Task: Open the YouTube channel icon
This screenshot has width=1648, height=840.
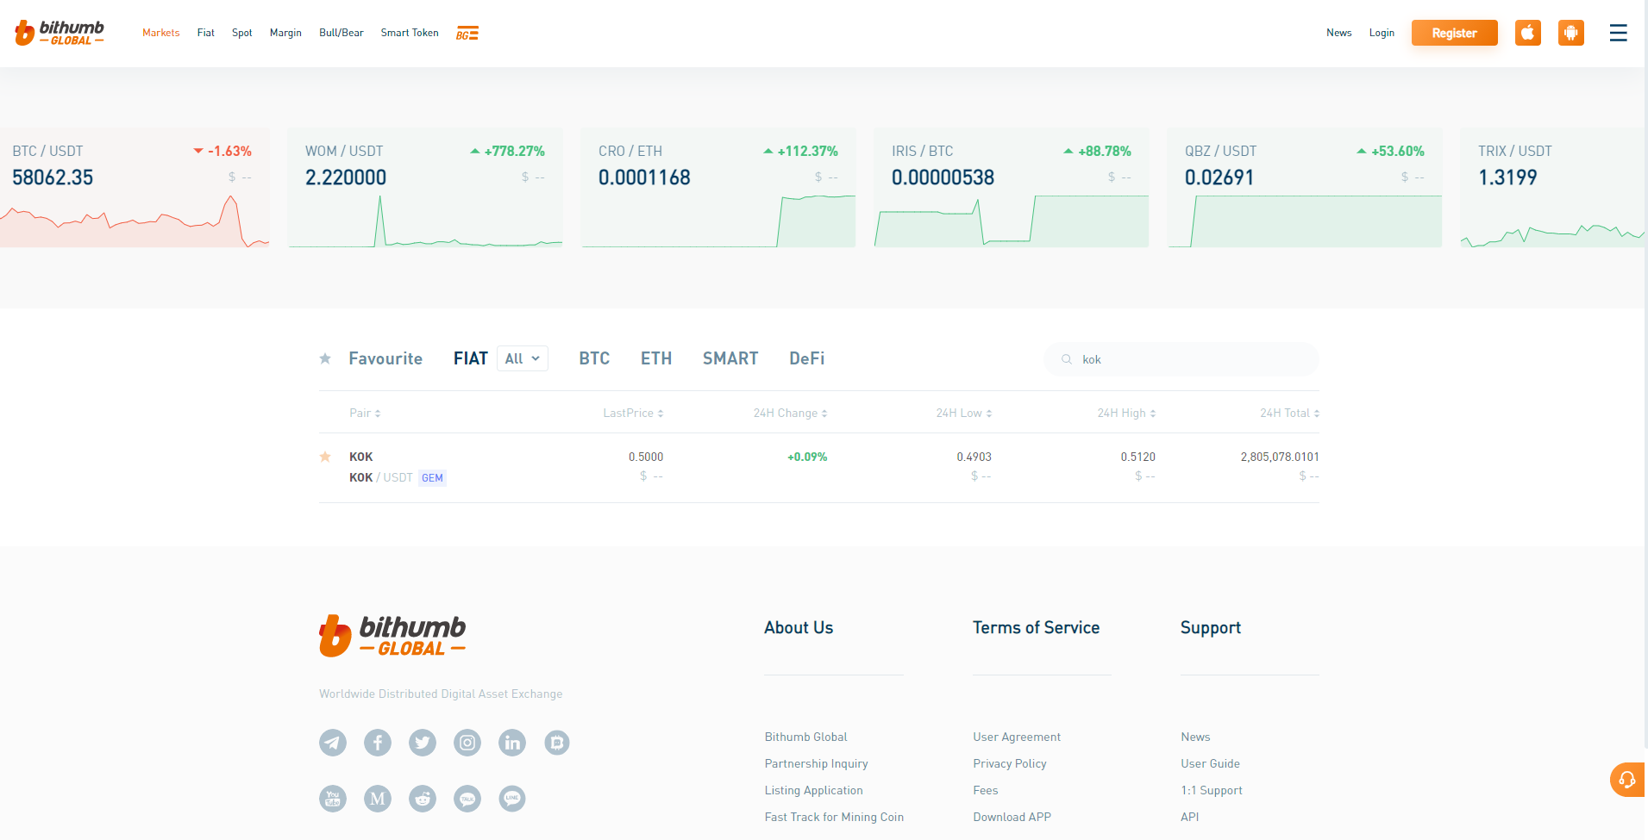Action: pyautogui.click(x=333, y=799)
